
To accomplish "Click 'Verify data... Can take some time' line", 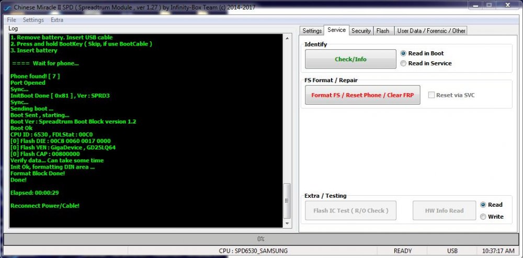I will pyautogui.click(x=57, y=161).
